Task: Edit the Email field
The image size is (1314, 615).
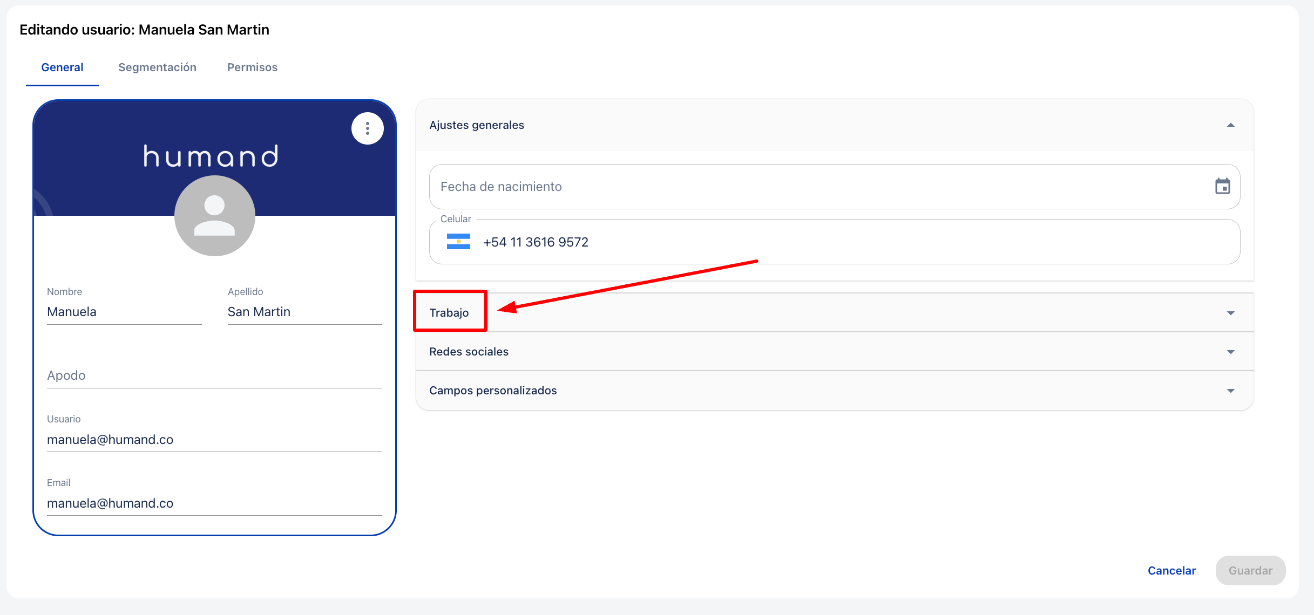Action: (214, 503)
